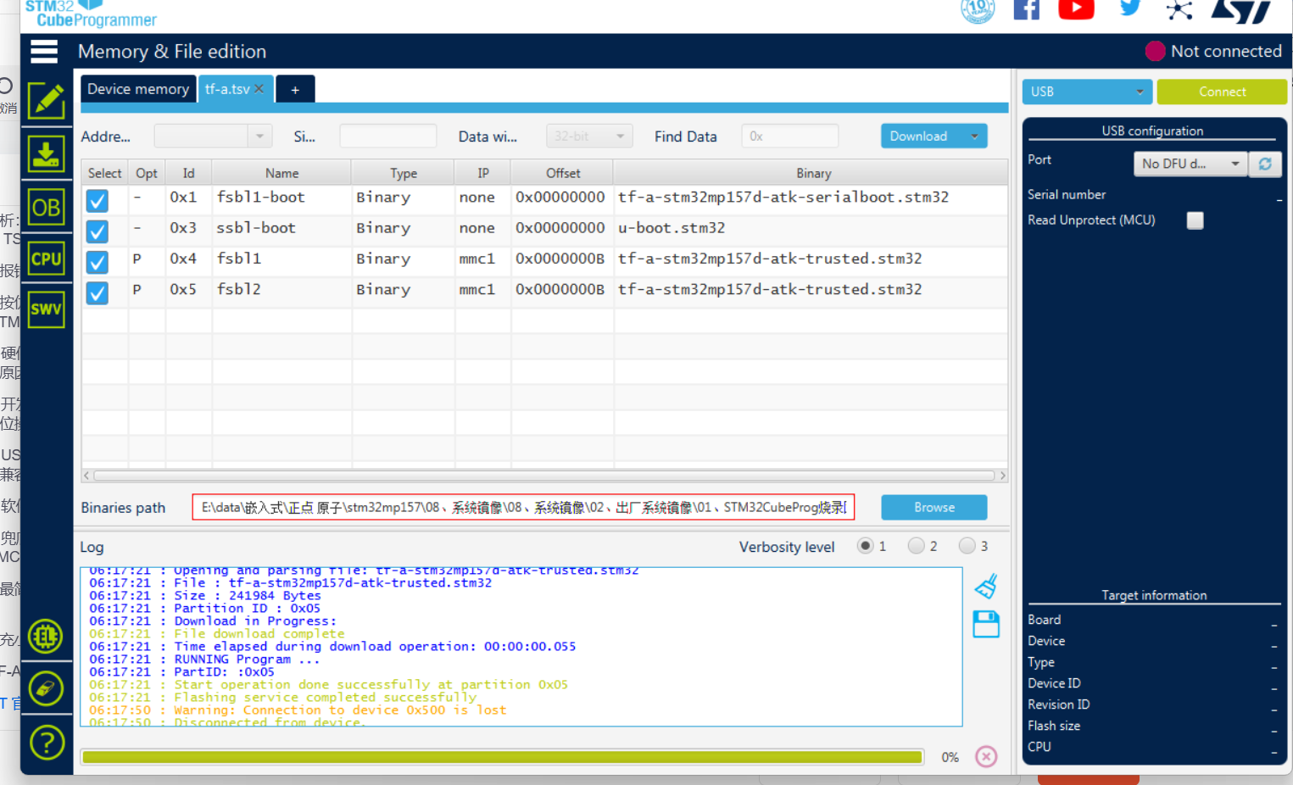This screenshot has height=785, width=1293.
Task: Expand the Download button arrow
Action: click(974, 136)
